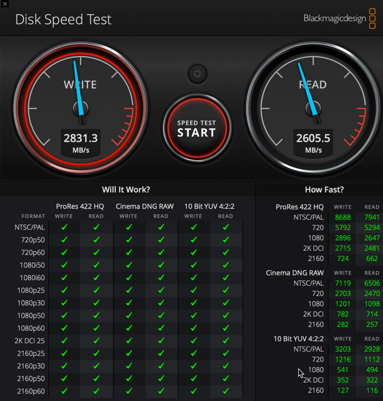Click the Blackmagicdesign logo
The image size is (383, 401).
coord(339,18)
